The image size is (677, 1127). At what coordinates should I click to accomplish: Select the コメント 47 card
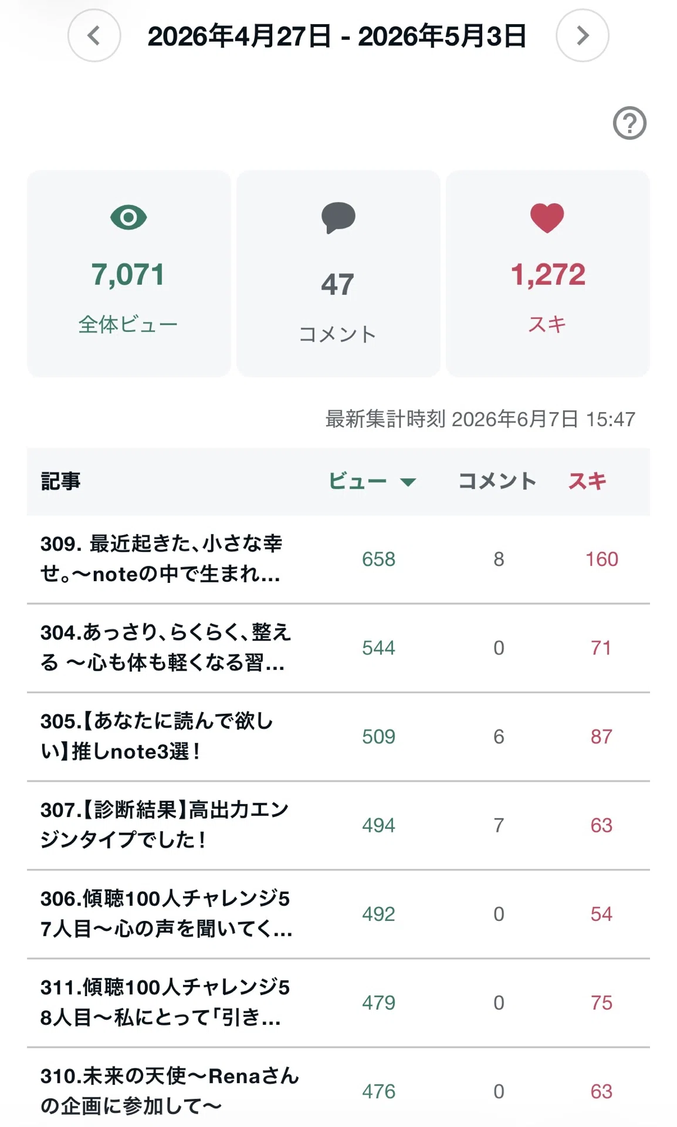(338, 274)
